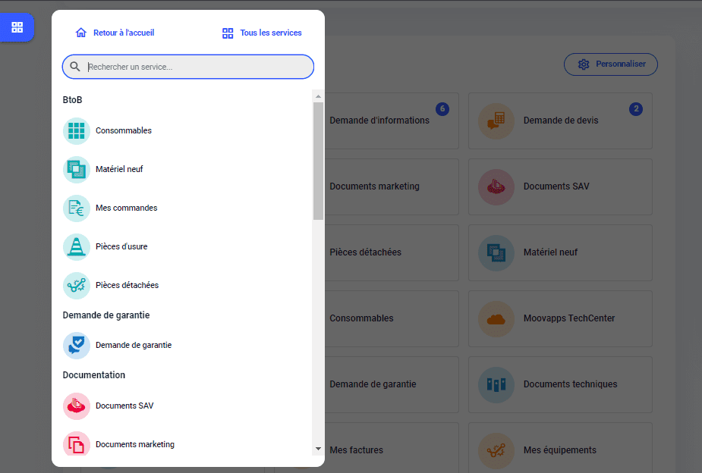The height and width of the screenshot is (473, 702).
Task: Click the Matériel neuf icon in sidebar
Action: (x=76, y=169)
